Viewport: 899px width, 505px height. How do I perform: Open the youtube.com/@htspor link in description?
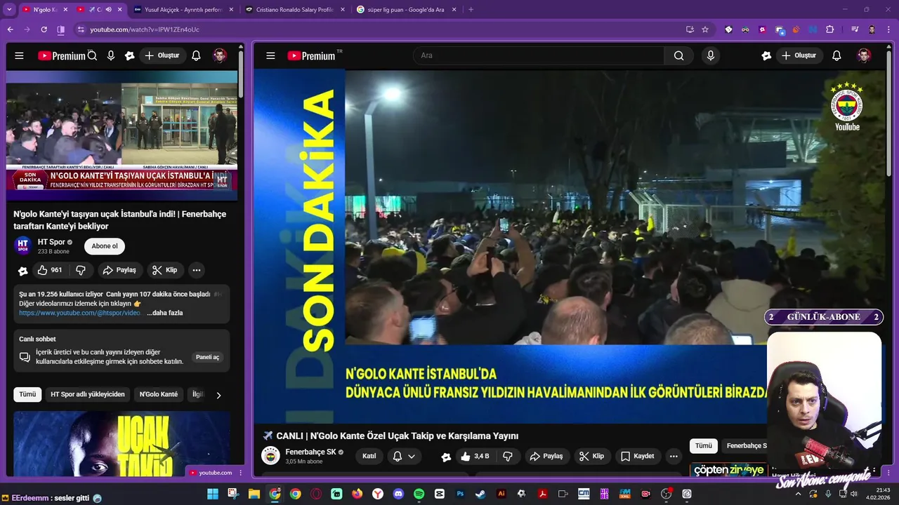pyautogui.click(x=80, y=313)
